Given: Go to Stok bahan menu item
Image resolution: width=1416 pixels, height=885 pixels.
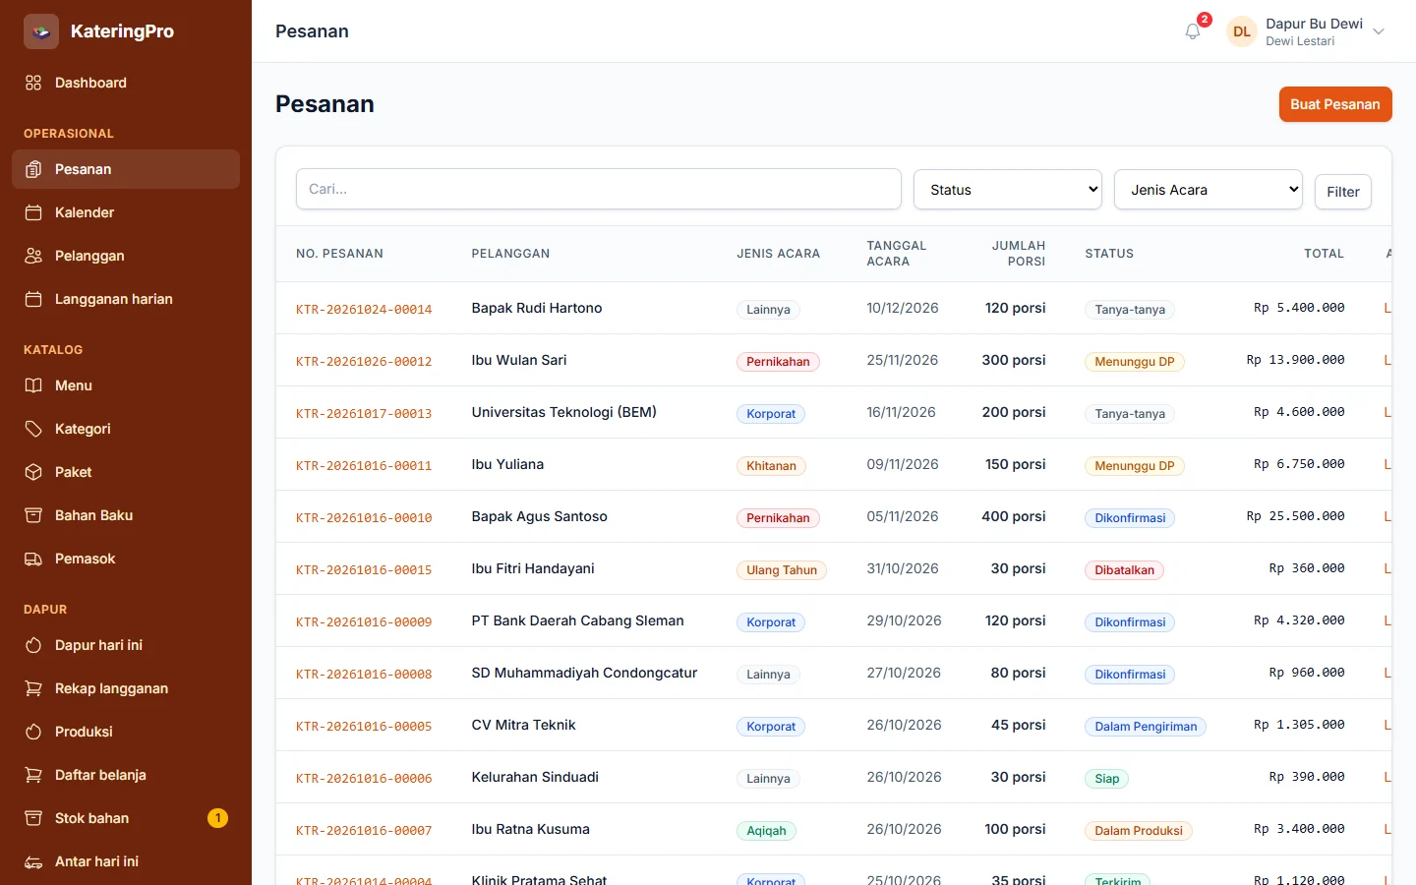Looking at the screenshot, I should click(126, 818).
